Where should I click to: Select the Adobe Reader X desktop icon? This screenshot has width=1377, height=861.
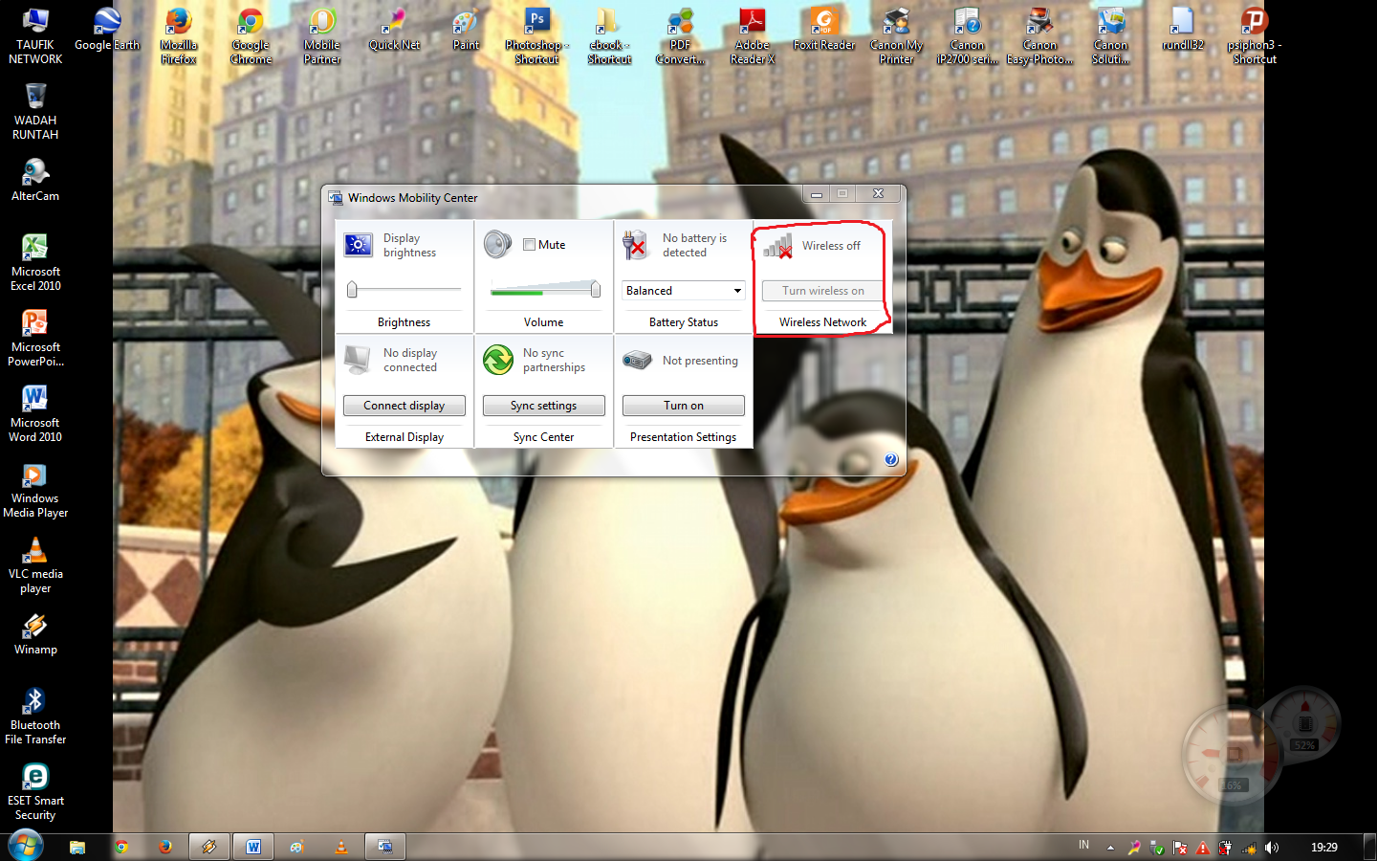[753, 36]
